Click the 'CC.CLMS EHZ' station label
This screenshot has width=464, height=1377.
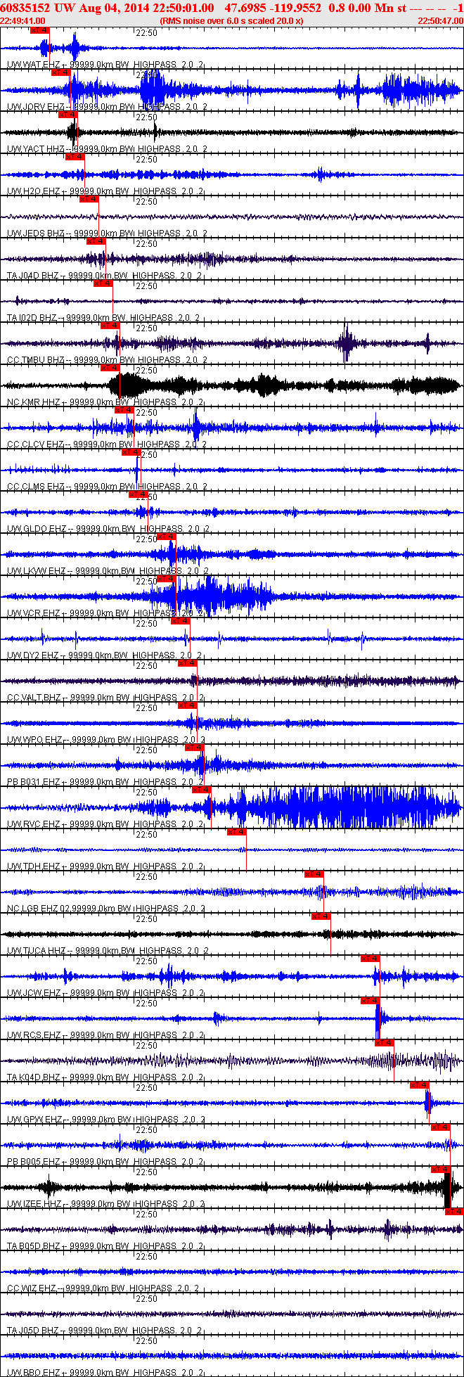point(35,487)
